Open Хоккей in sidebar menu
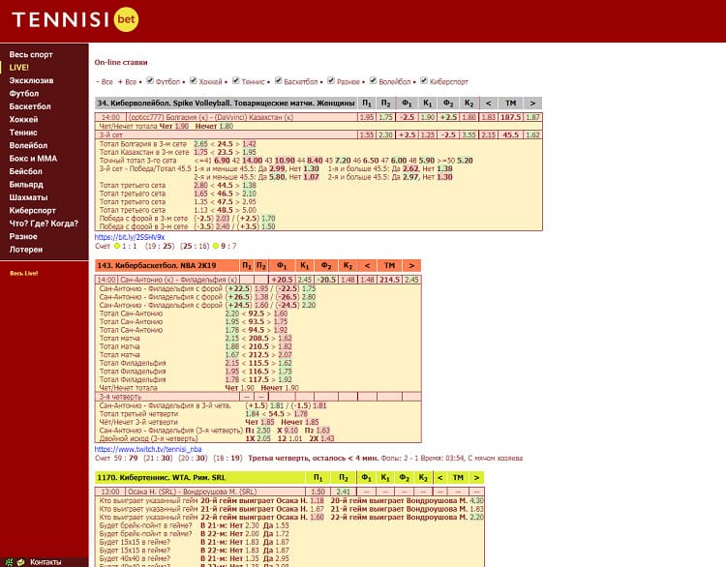 click(23, 119)
